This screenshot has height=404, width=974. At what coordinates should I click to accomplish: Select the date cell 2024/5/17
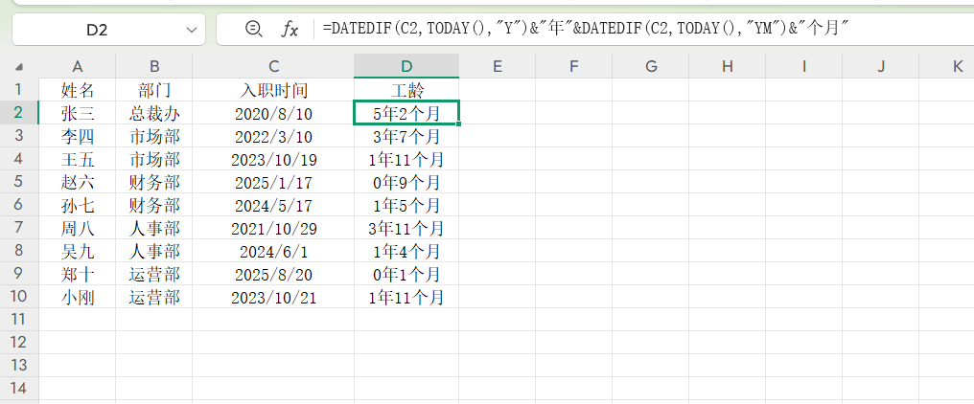[x=273, y=205]
